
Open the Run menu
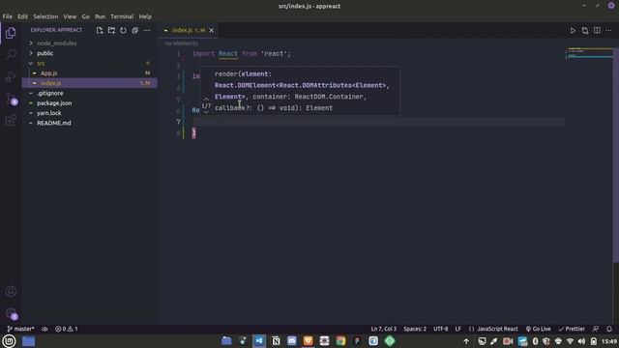pyautogui.click(x=100, y=16)
